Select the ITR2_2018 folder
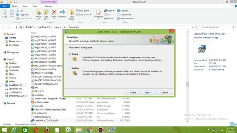This screenshot has height=133, width=237. [37, 91]
